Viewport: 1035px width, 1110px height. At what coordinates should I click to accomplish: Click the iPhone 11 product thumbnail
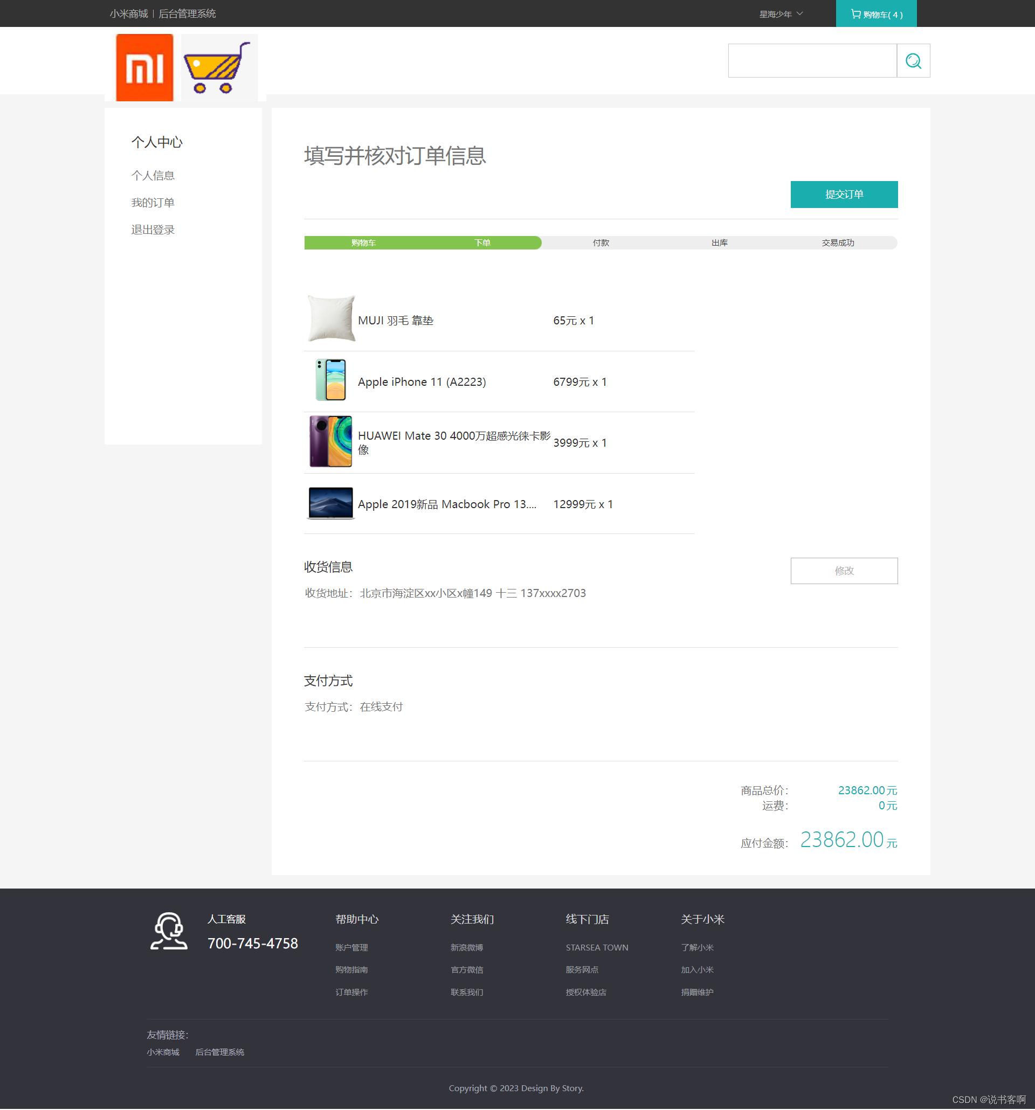coord(330,380)
